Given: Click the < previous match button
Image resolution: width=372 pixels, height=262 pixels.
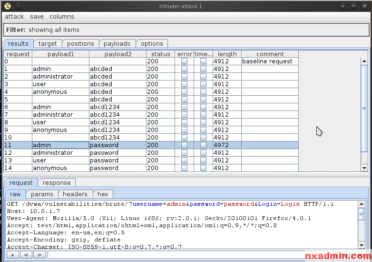Looking at the screenshot, I should [26, 255].
